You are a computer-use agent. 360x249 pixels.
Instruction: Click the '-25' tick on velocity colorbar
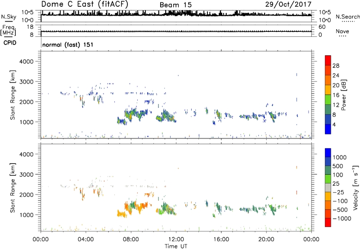[338, 192]
